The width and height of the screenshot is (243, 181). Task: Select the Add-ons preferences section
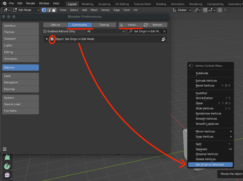click(21, 68)
